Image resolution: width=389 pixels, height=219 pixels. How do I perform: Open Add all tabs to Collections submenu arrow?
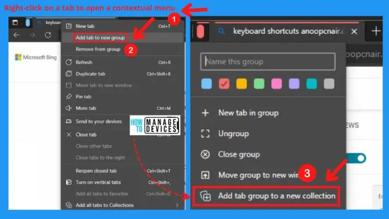(x=177, y=205)
